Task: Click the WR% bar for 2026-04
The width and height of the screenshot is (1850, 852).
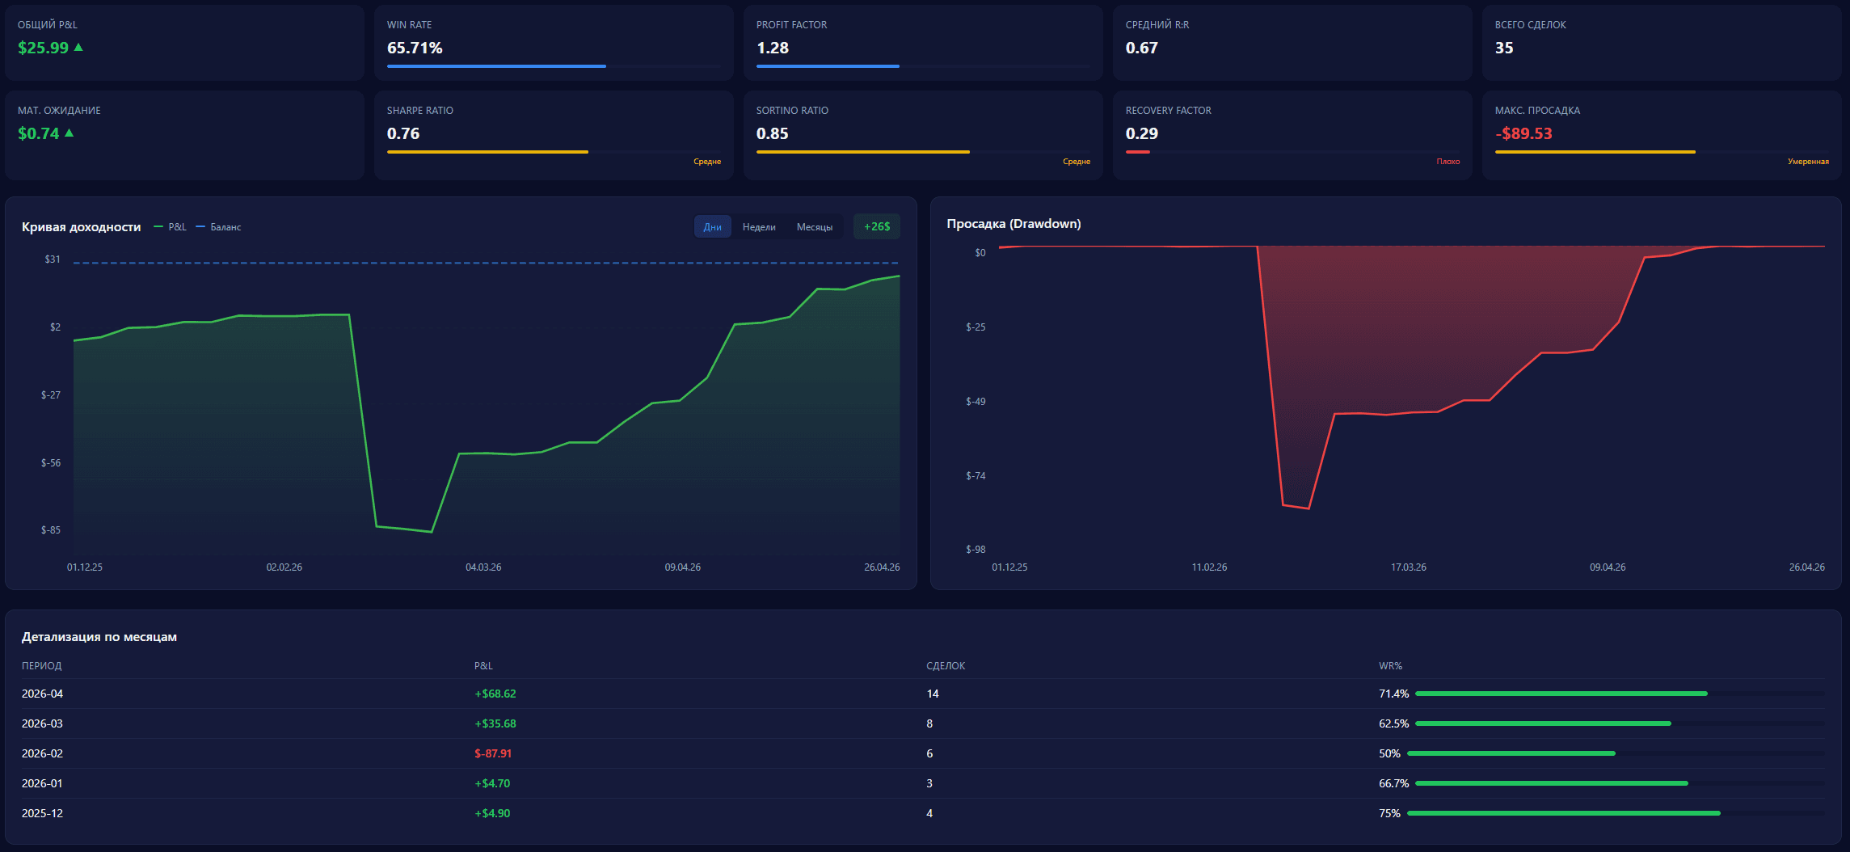Action: (1620, 694)
